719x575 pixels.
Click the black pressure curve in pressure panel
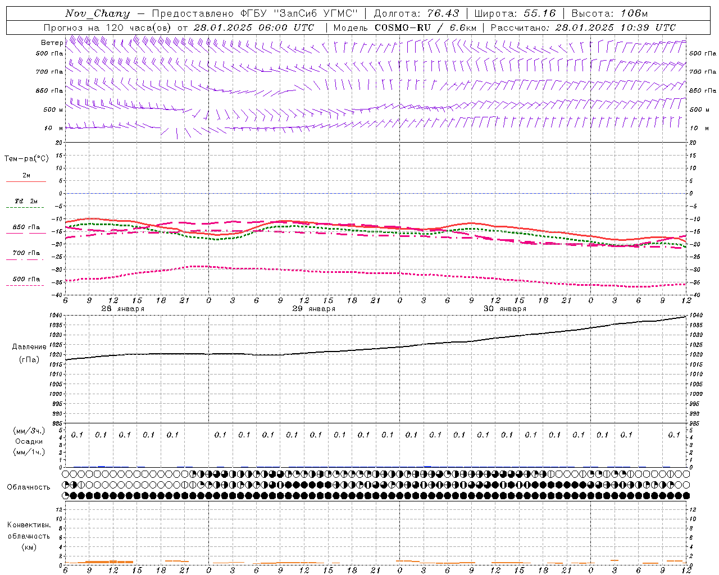pyautogui.click(x=376, y=349)
